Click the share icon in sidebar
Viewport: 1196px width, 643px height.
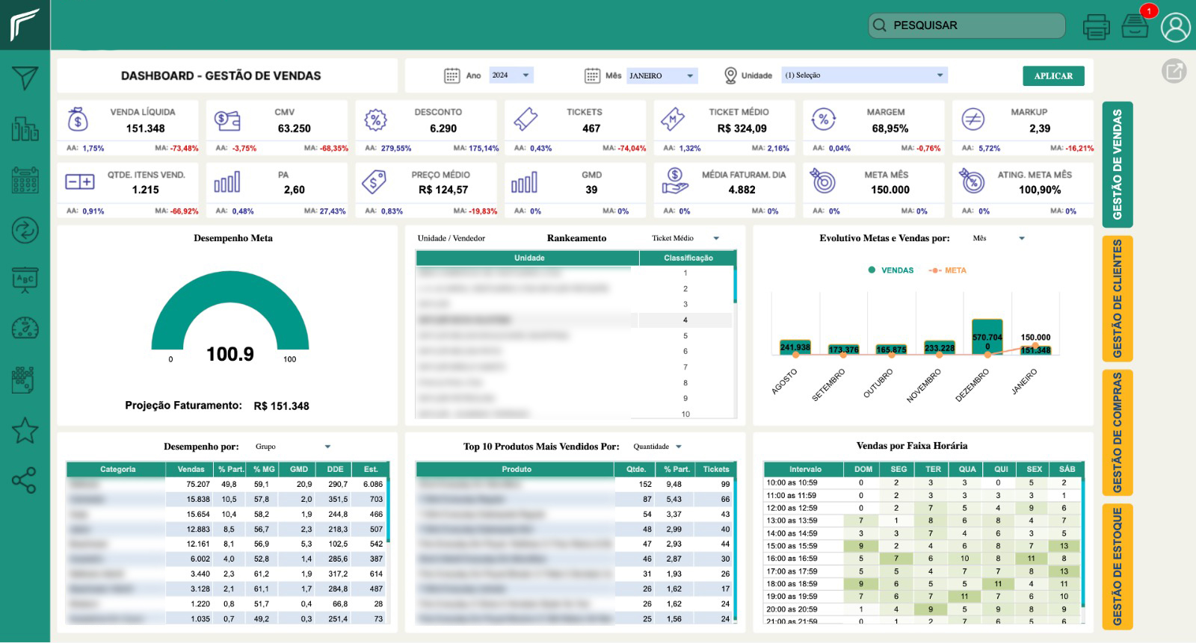(x=25, y=480)
